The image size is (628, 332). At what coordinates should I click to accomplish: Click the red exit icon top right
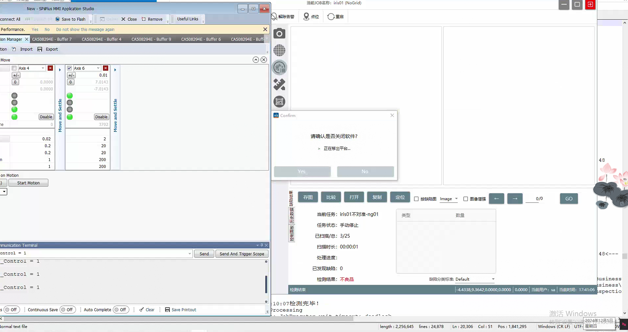tap(590, 5)
